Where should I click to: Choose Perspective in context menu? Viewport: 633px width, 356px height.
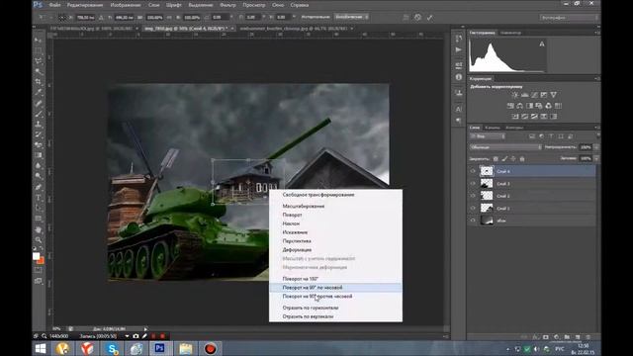[x=297, y=241]
